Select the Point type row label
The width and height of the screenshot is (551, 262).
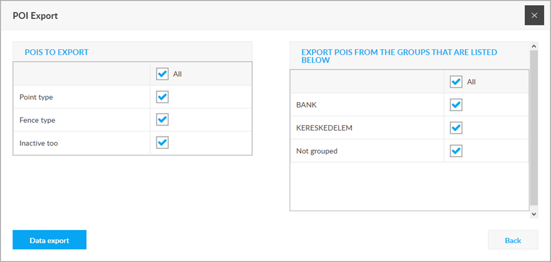[36, 97]
